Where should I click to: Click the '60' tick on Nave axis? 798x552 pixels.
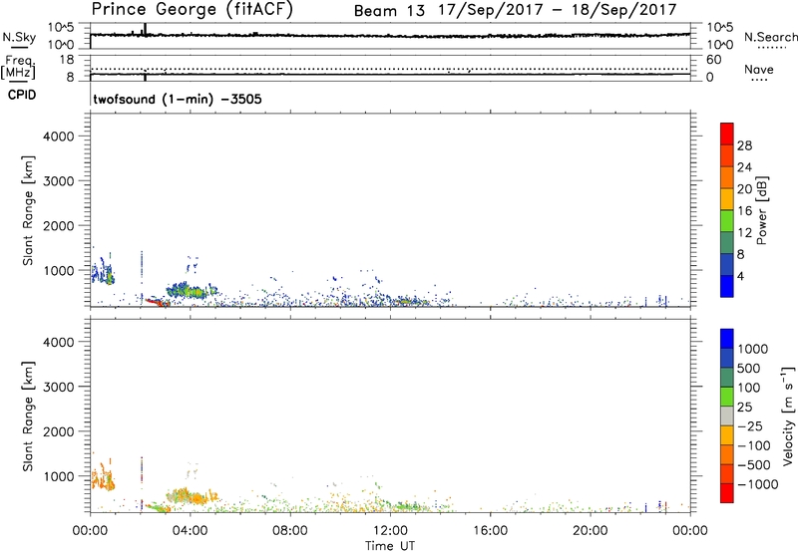pyautogui.click(x=713, y=60)
